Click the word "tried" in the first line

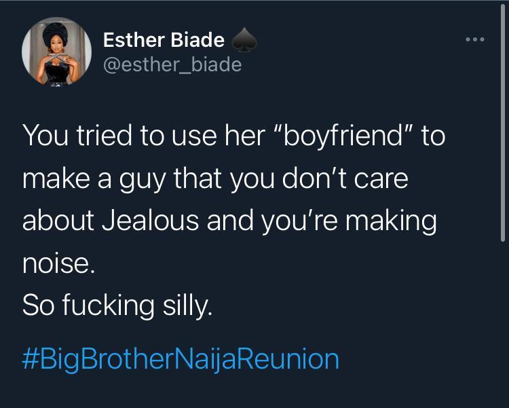tap(105, 136)
